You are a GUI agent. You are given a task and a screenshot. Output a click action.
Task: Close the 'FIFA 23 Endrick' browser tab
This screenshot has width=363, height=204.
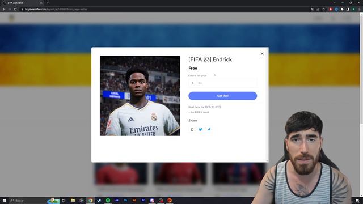[41, 3]
